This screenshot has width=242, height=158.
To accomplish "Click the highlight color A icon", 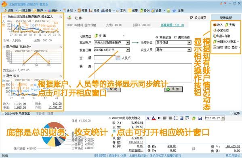I will click(x=154, y=118).
